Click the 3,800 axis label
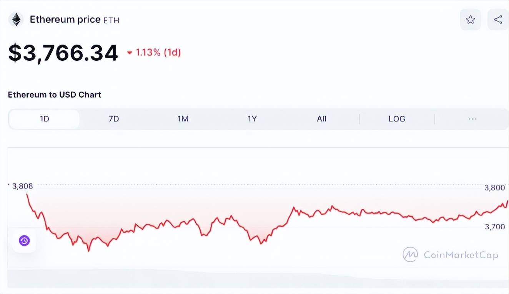Screen dimensions: 509x294 (x=494, y=188)
